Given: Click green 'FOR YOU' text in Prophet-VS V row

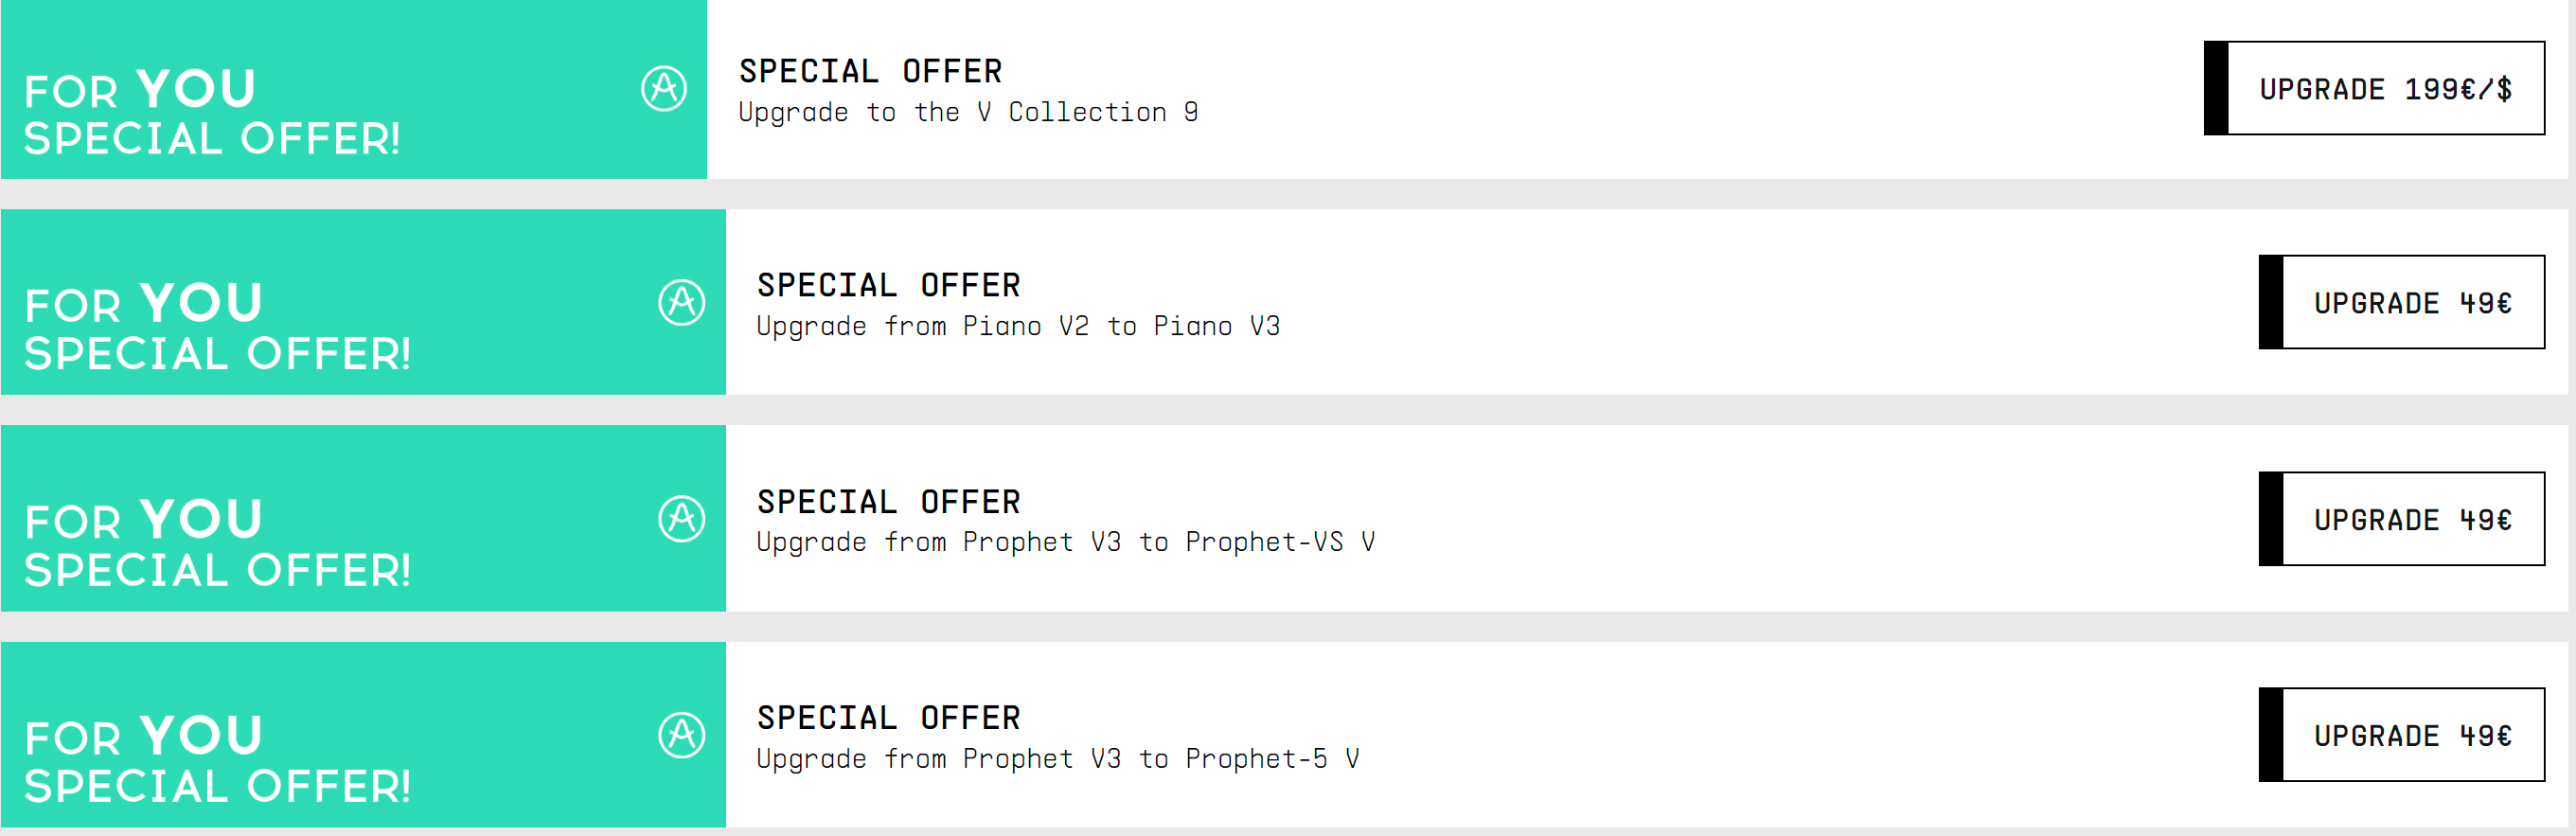Looking at the screenshot, I should [x=144, y=520].
